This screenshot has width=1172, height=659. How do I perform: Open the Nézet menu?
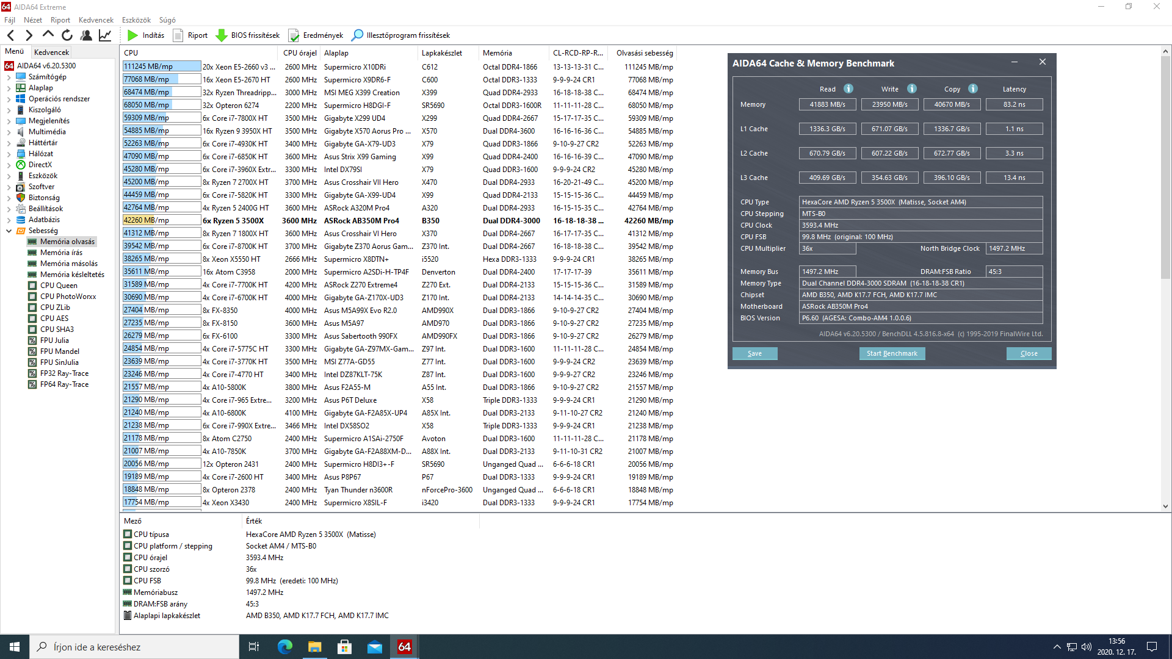(x=33, y=20)
